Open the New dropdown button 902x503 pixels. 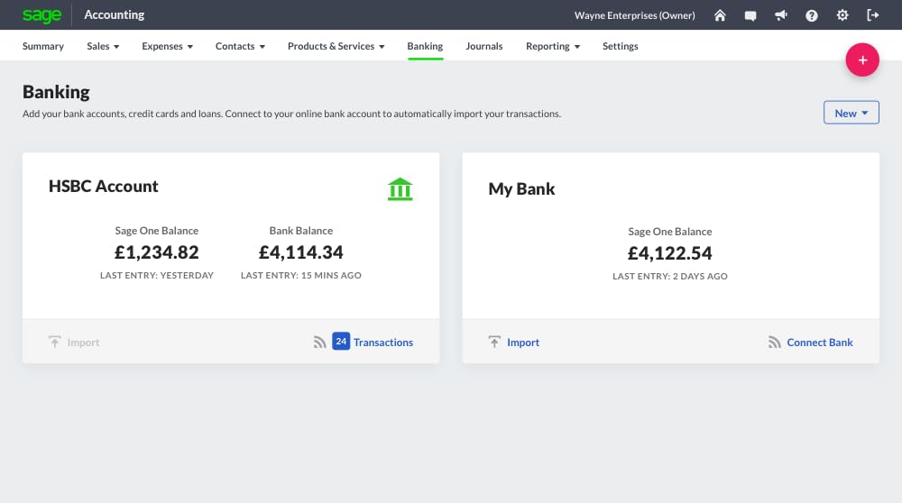(x=851, y=113)
